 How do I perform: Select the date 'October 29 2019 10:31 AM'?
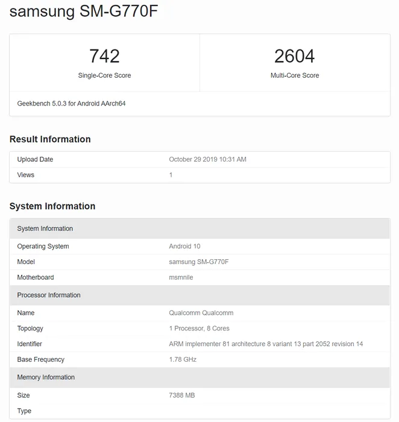207,159
